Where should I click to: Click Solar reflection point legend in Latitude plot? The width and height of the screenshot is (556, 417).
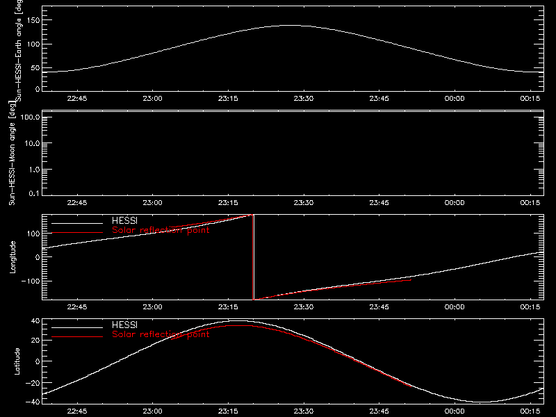click(x=161, y=334)
